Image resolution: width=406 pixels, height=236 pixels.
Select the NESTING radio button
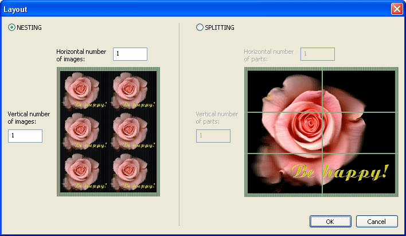point(12,27)
